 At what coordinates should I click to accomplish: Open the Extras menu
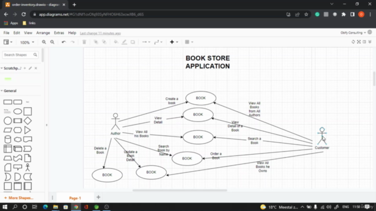point(59,33)
